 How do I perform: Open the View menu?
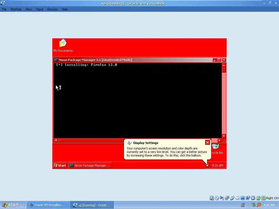29,9
